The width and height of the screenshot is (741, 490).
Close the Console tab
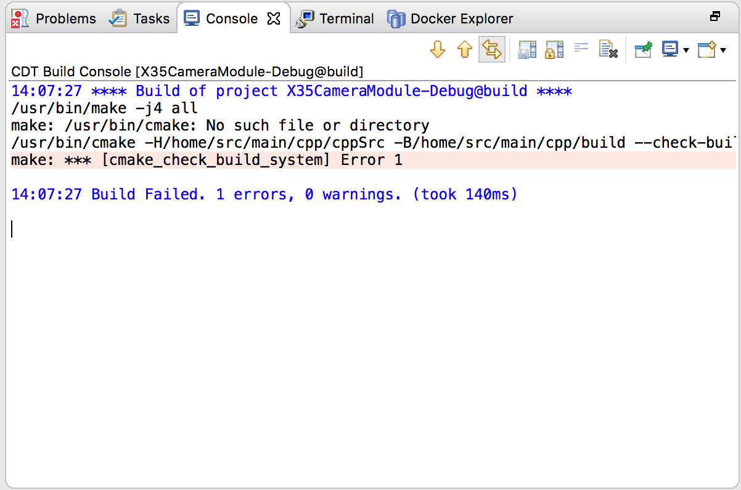pos(274,19)
